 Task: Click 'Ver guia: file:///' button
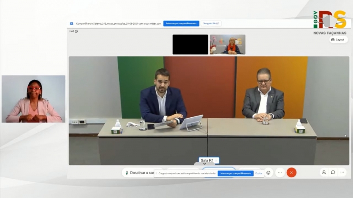pos(211,23)
